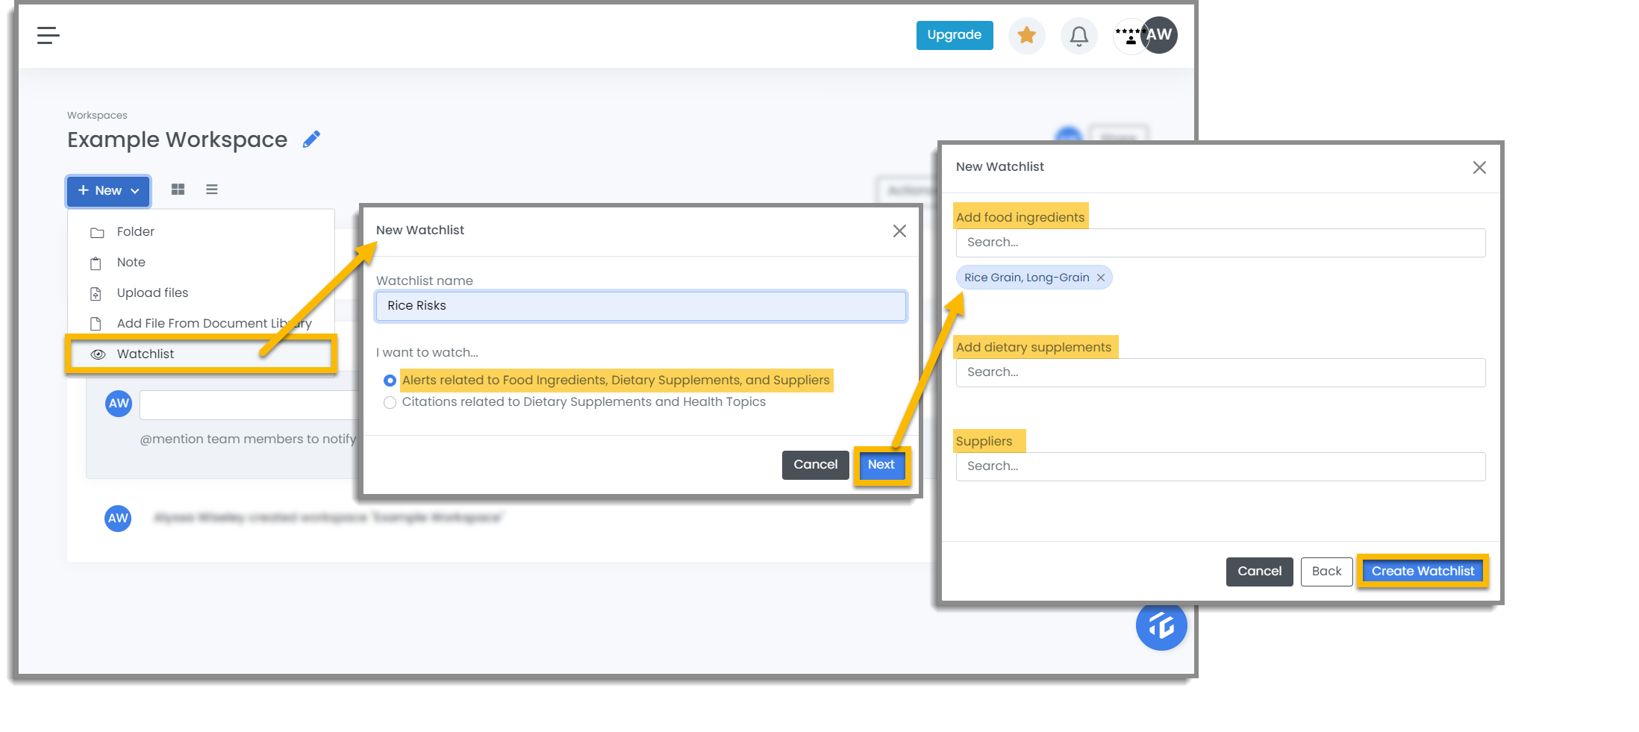Expand the New dropdown button
Viewport: 1639px width, 732px height.
108,191
